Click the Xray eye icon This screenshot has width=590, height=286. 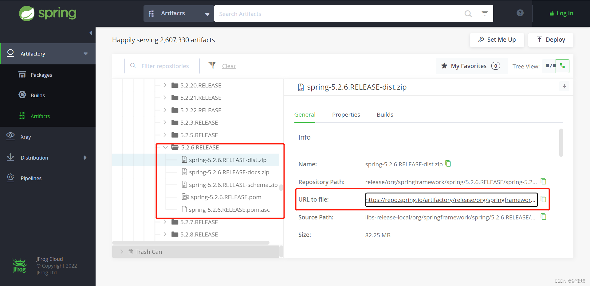click(10, 136)
